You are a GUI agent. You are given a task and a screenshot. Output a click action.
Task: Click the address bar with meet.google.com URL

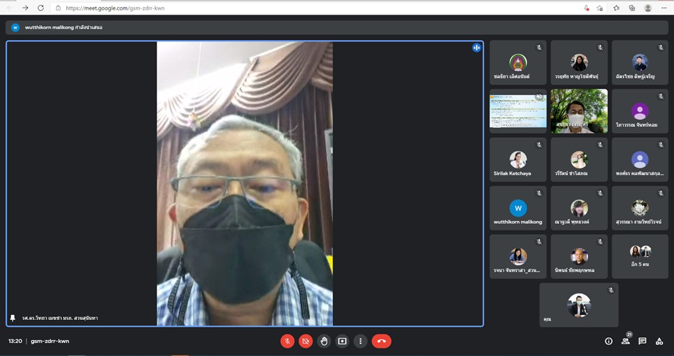tap(277, 8)
